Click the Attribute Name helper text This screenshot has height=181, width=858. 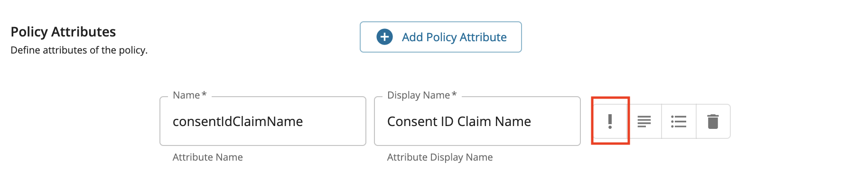208,157
